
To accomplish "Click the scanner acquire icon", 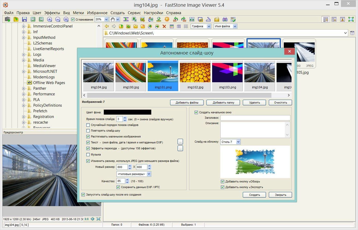I will click(x=208, y=19).
